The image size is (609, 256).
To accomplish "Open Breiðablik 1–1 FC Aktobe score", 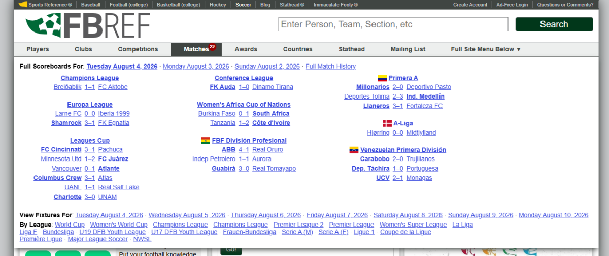I will click(x=90, y=87).
